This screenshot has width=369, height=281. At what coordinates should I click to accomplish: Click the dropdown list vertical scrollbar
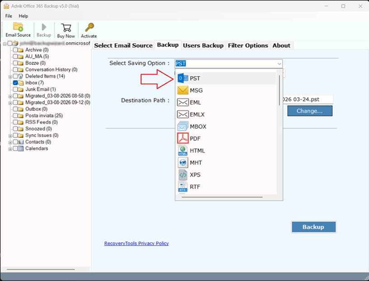279,90
